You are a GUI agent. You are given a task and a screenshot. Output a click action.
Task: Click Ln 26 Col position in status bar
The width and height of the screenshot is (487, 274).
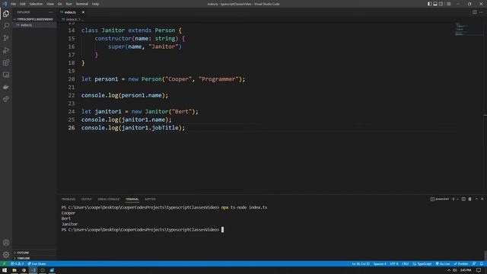point(361,264)
